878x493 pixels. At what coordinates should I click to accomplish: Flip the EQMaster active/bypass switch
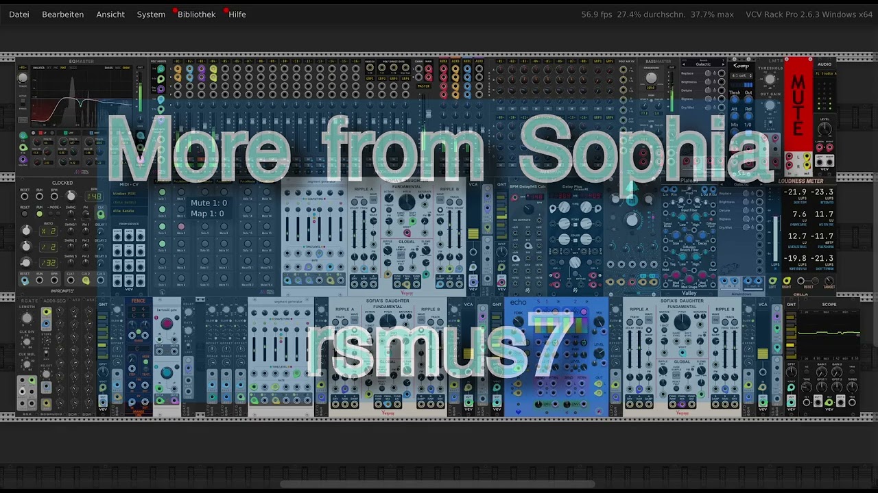pos(23,102)
